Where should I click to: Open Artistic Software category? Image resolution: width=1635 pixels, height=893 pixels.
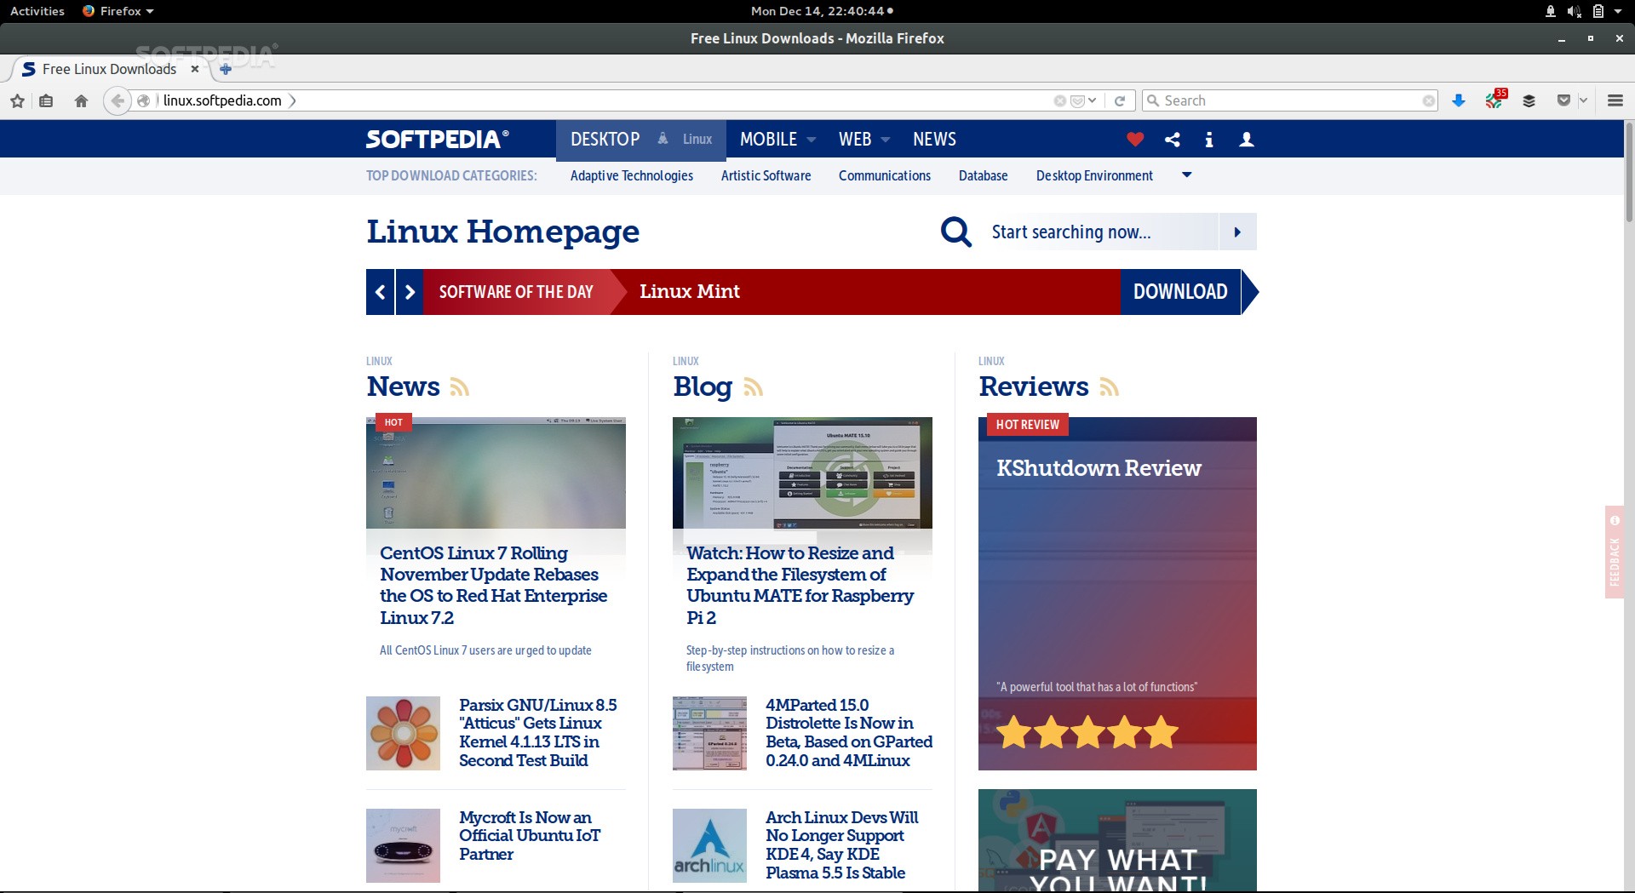[766, 175]
